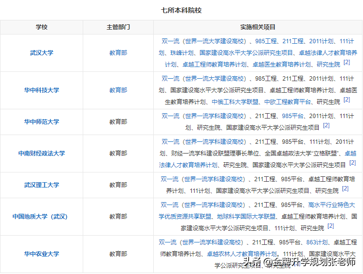Click 财经一流学科建设联盟理事长单位 text

tap(215, 154)
